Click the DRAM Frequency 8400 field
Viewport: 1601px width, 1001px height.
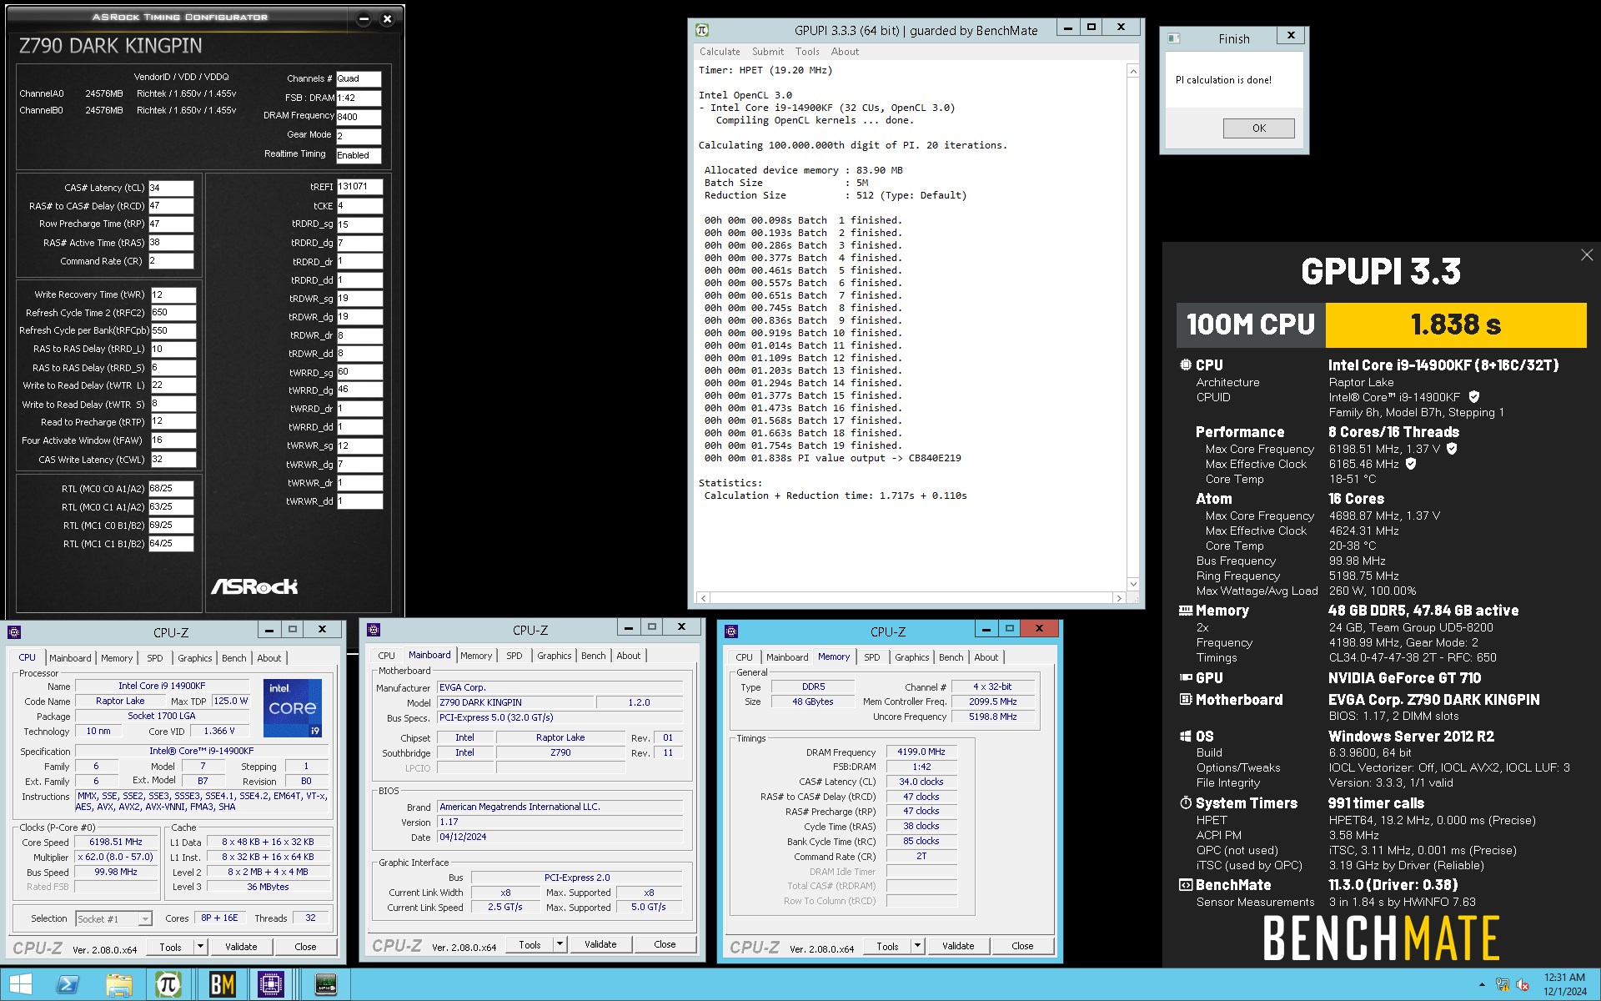point(359,117)
